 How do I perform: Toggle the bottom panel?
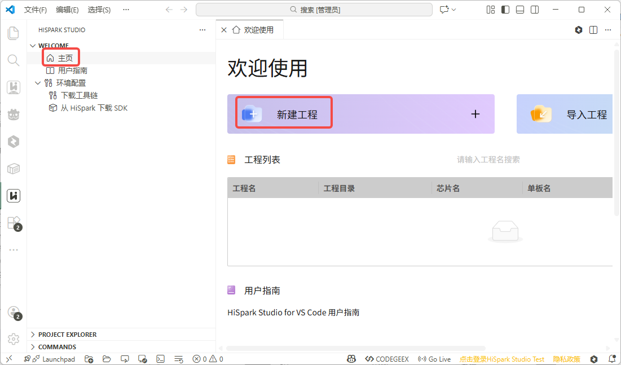pos(520,10)
